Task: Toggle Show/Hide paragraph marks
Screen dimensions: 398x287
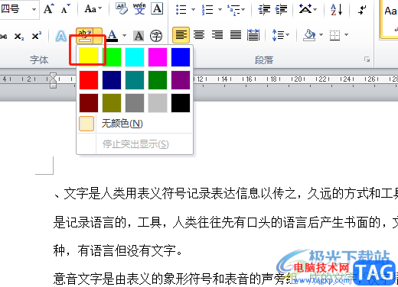Action: (362, 10)
